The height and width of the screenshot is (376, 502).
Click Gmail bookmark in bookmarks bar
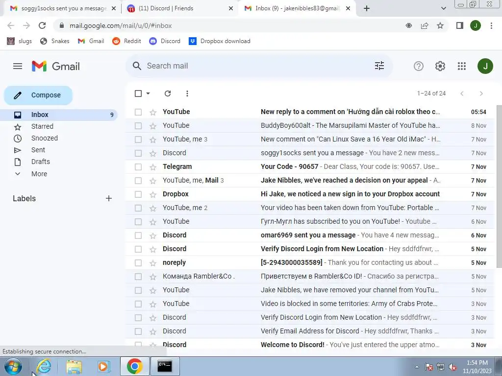click(91, 41)
